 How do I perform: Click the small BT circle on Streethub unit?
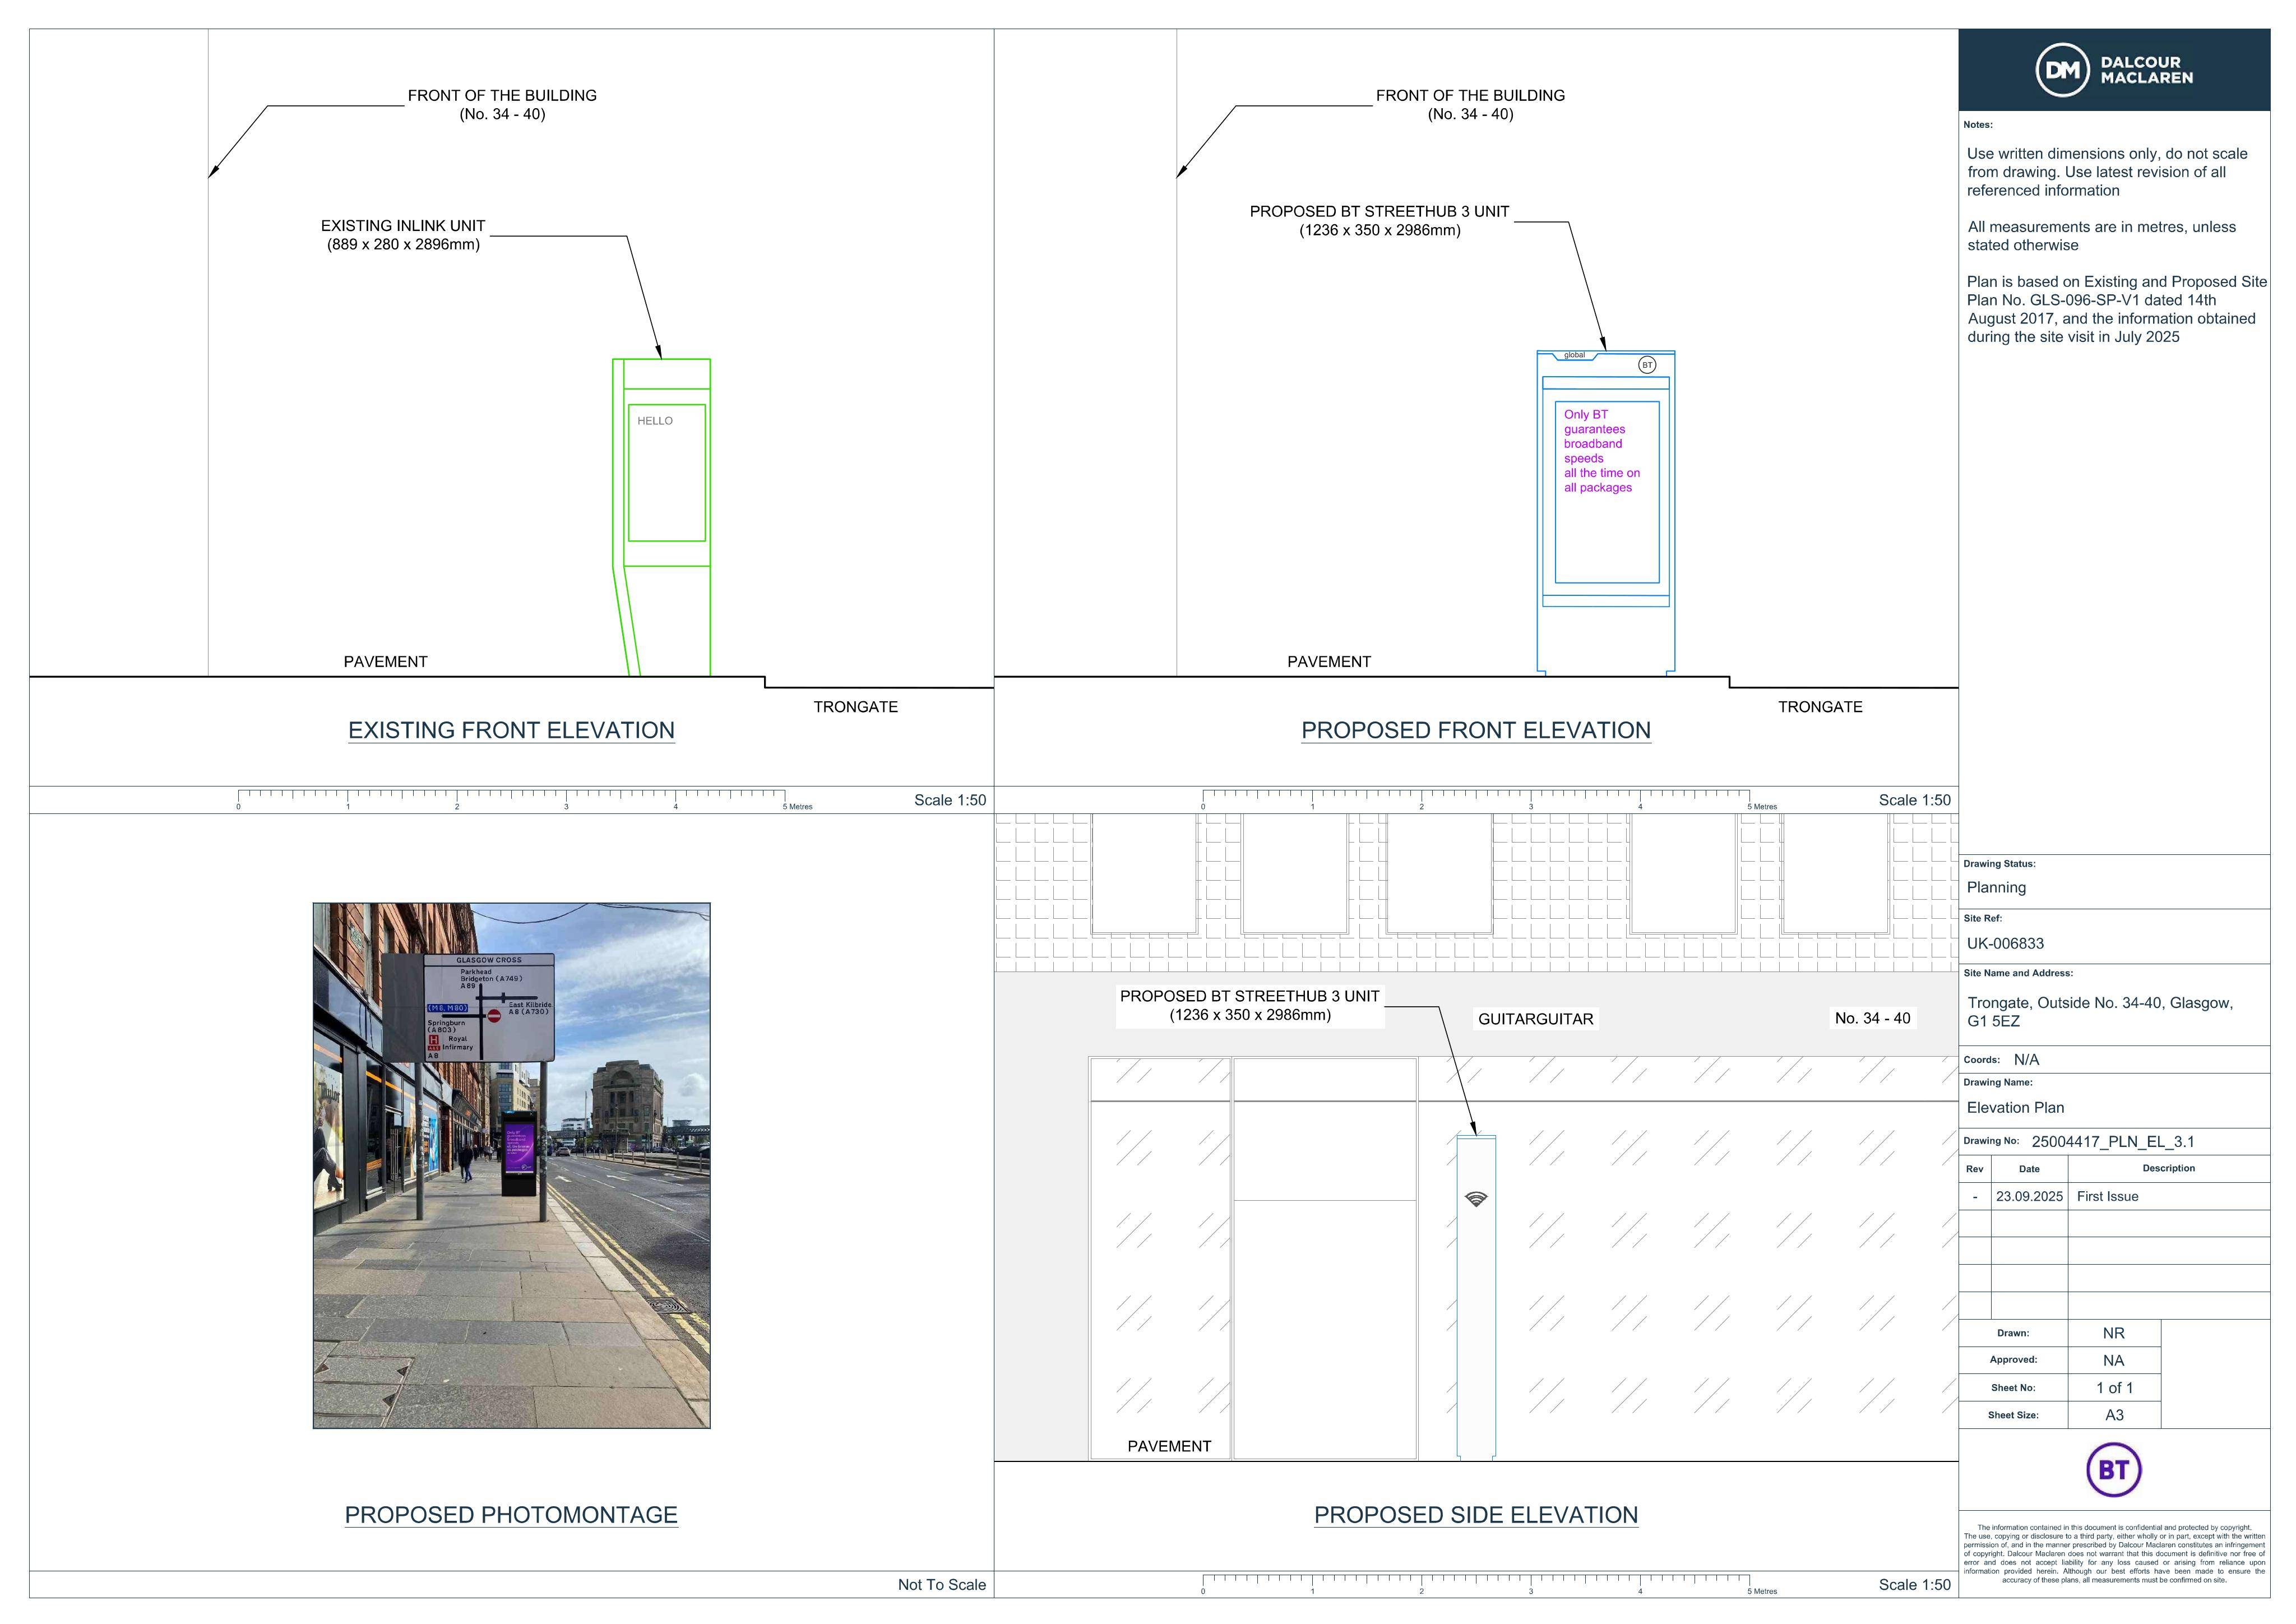[1647, 365]
